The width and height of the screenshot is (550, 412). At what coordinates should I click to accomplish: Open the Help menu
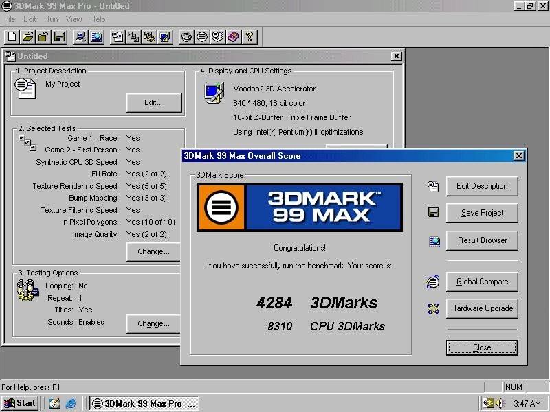98,19
